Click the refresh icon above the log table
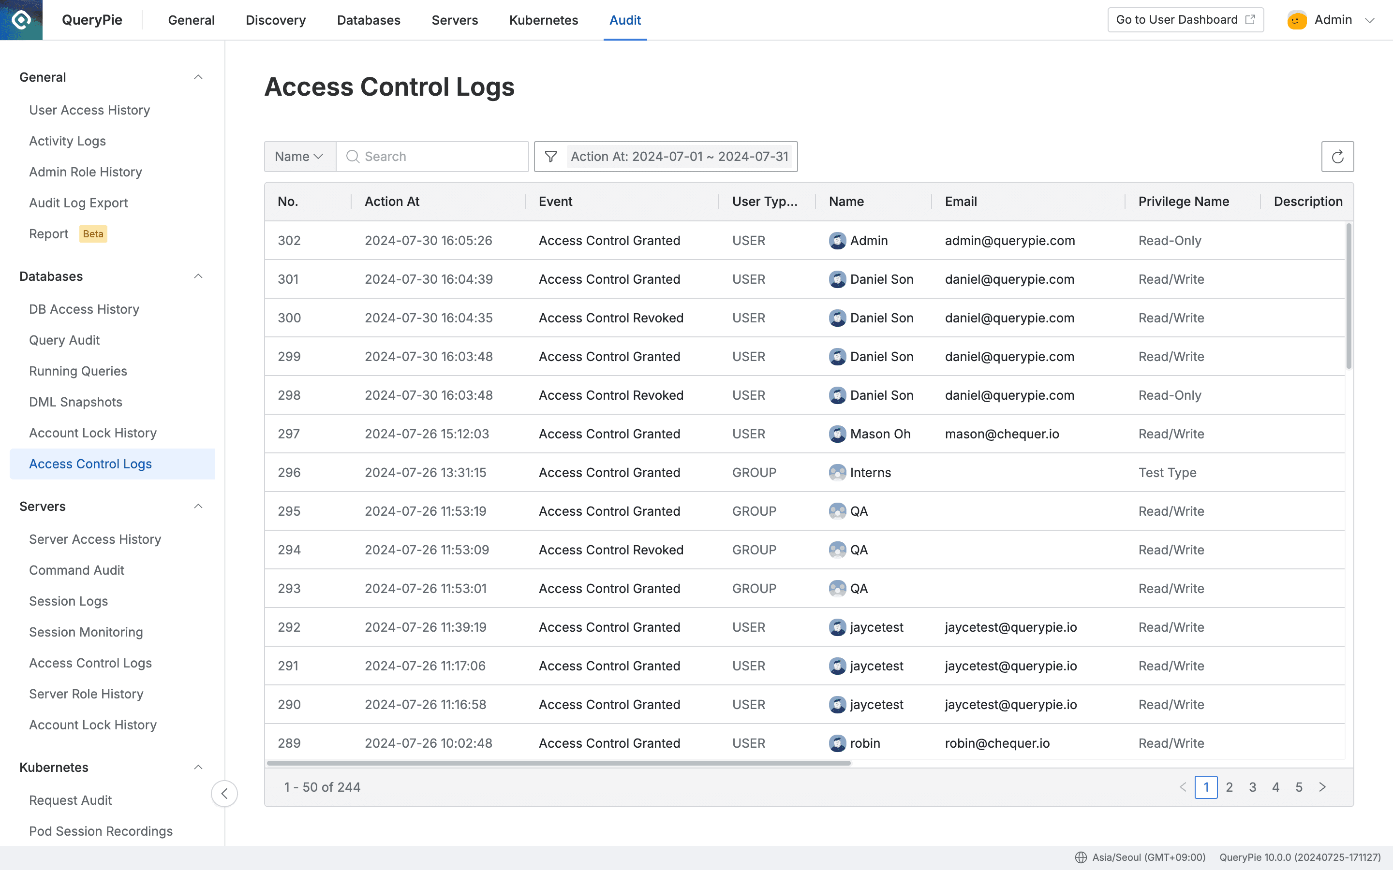This screenshot has height=870, width=1393. (1338, 156)
